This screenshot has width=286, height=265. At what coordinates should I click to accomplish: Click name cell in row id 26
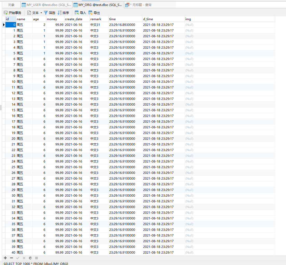[24, 173]
